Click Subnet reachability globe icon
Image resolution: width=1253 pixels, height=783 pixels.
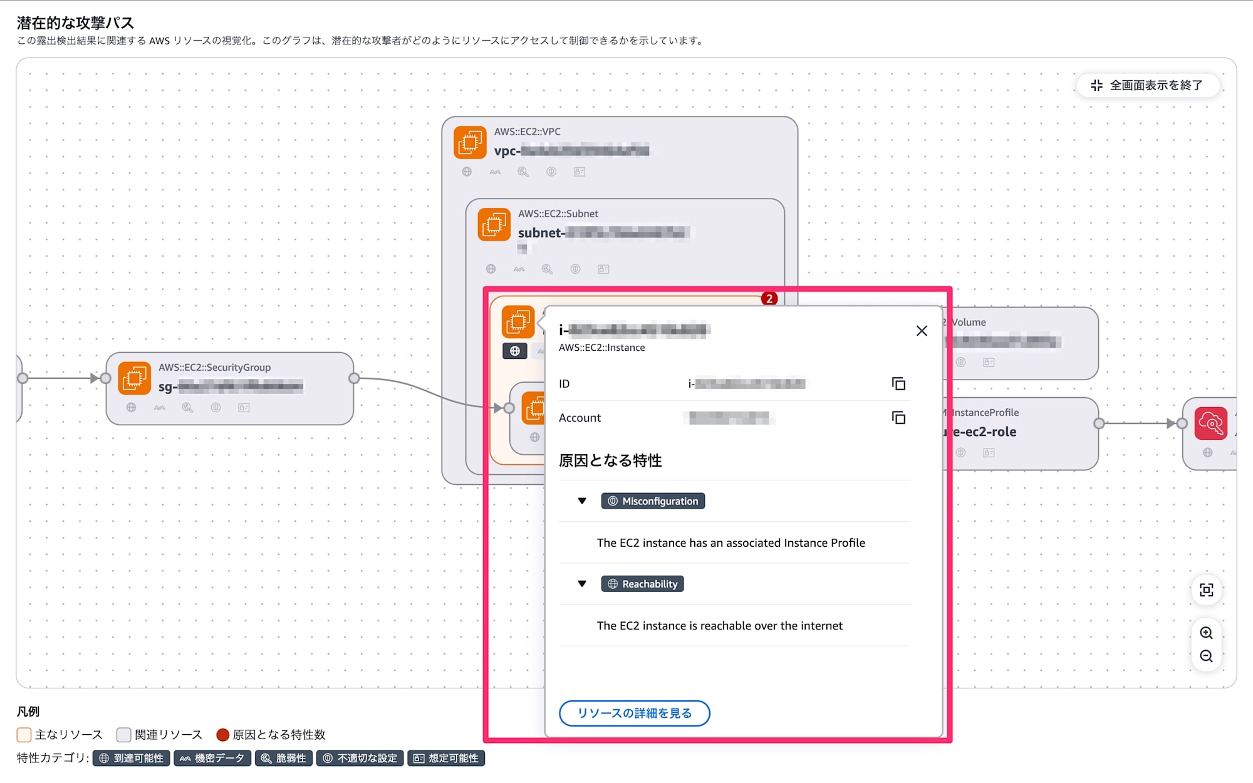pyautogui.click(x=491, y=269)
